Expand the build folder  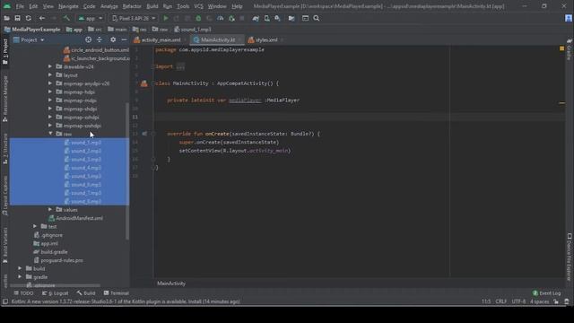click(20, 268)
